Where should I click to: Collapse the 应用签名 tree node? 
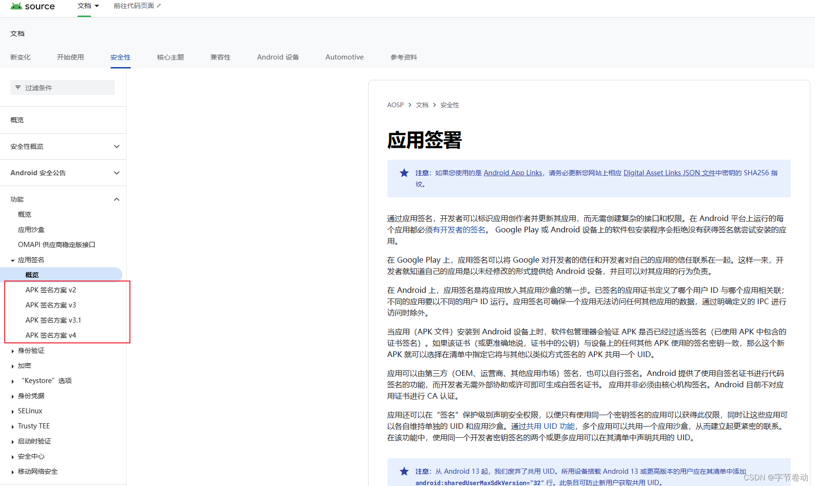pyautogui.click(x=13, y=260)
